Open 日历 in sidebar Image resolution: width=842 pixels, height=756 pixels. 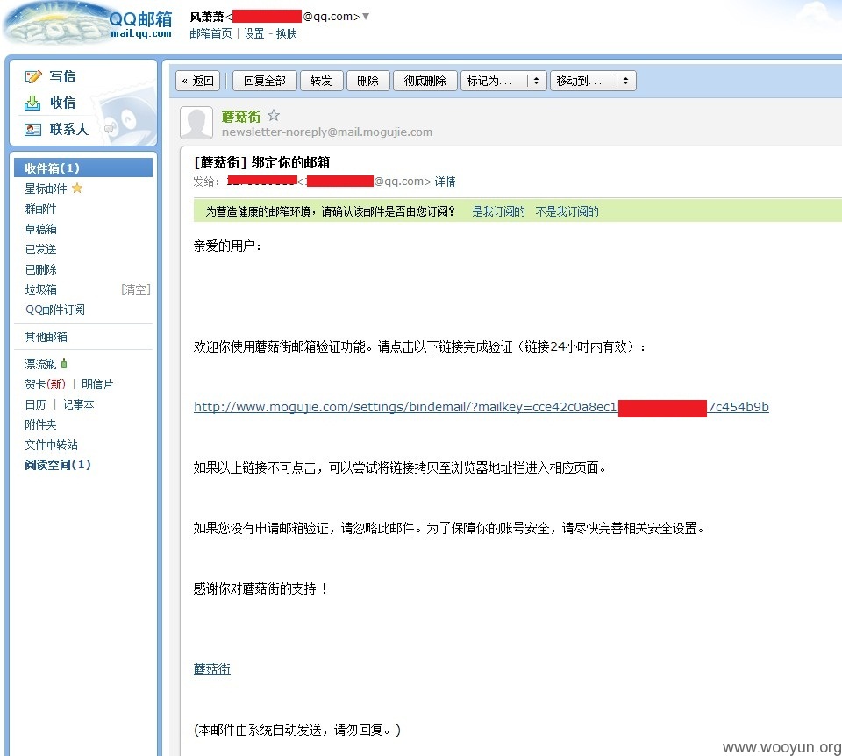tap(35, 404)
